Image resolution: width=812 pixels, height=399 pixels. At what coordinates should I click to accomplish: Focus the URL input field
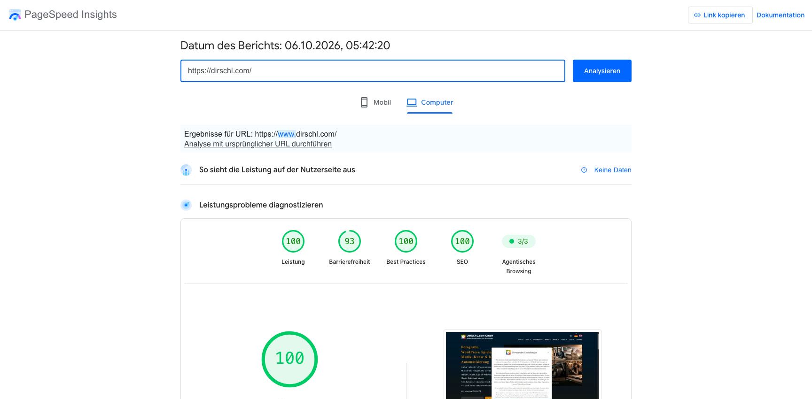tap(373, 71)
